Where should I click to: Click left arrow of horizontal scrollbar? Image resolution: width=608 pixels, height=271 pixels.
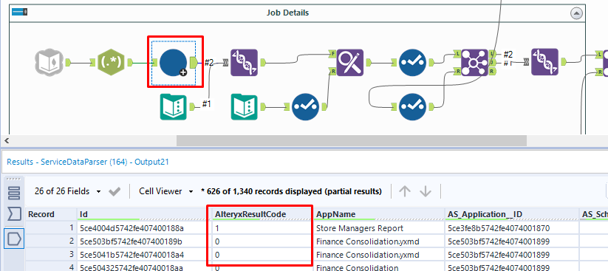click(x=6, y=140)
